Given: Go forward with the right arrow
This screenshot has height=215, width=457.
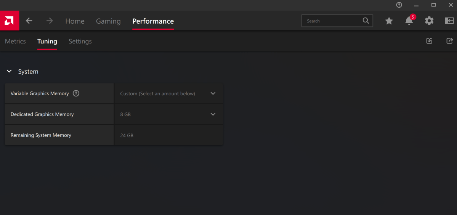Looking at the screenshot, I should [x=50, y=21].
